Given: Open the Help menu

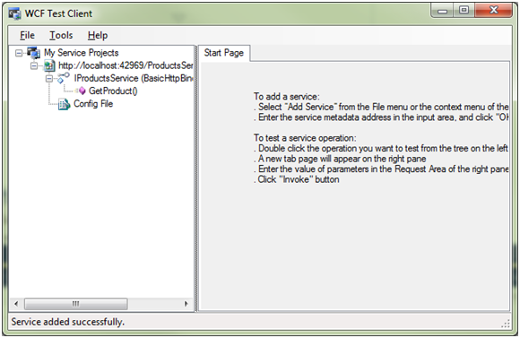Looking at the screenshot, I should pyautogui.click(x=98, y=35).
